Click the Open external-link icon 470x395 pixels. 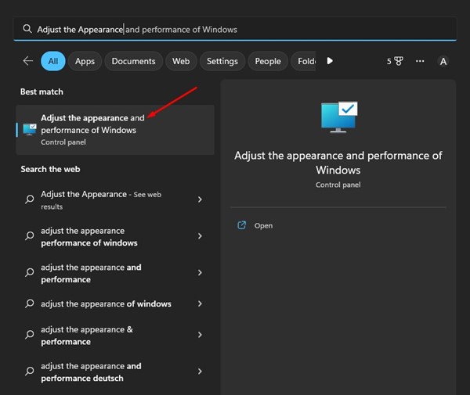pos(241,225)
